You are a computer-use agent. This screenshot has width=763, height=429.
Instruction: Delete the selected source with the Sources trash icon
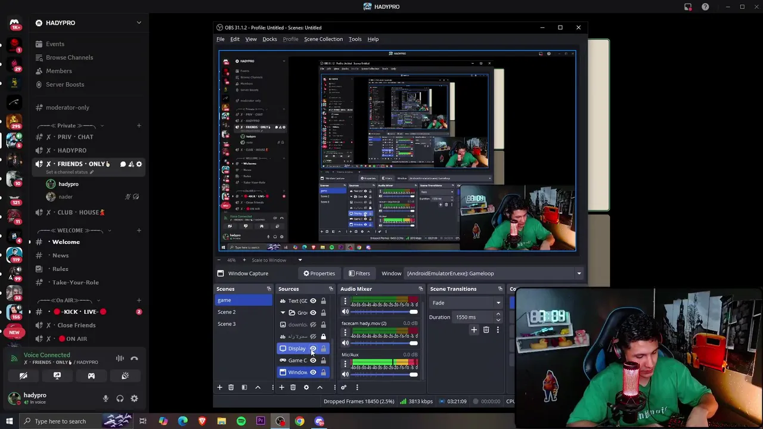coord(293,387)
